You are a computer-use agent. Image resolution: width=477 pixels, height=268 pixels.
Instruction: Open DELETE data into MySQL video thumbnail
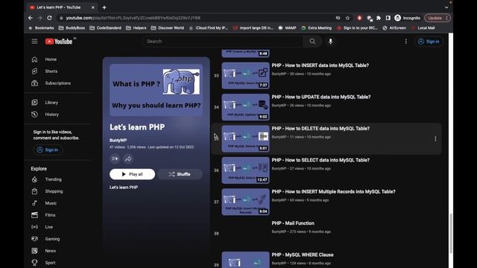(245, 139)
